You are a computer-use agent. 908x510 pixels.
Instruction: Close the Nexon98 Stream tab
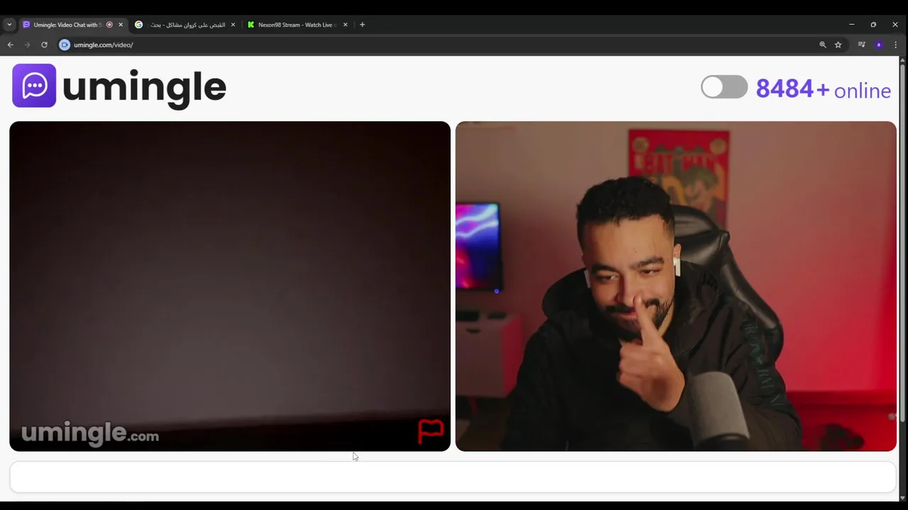coord(345,25)
